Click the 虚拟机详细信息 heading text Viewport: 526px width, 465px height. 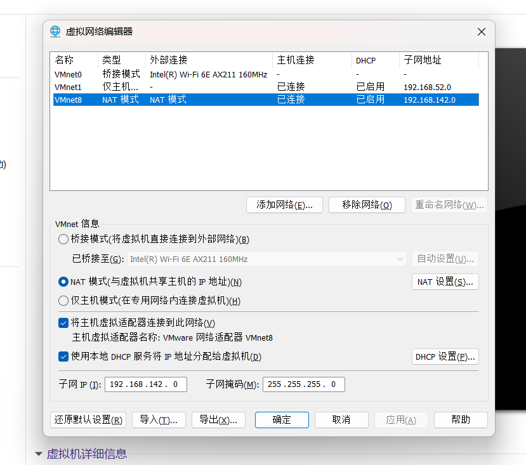(87, 454)
